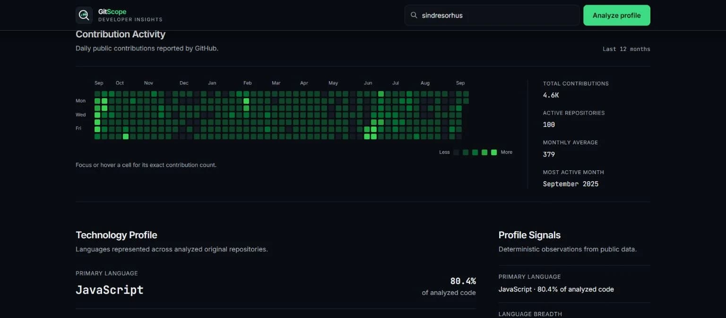Click the 'Feb' month label on heatmap
This screenshot has height=318, width=726.
tap(248, 83)
